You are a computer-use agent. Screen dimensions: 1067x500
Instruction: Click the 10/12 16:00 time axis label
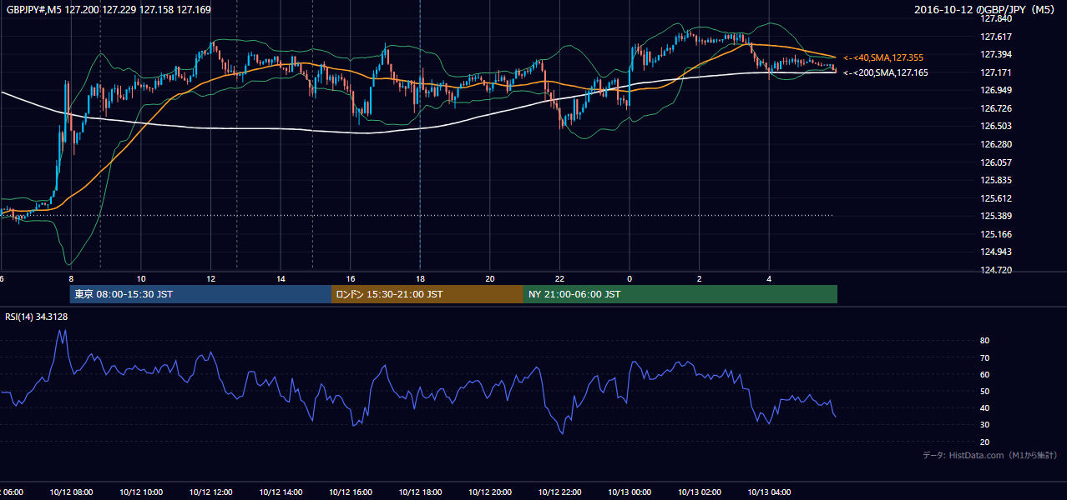coord(350,492)
